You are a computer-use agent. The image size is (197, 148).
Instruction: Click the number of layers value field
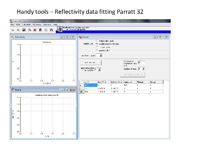click(98, 55)
